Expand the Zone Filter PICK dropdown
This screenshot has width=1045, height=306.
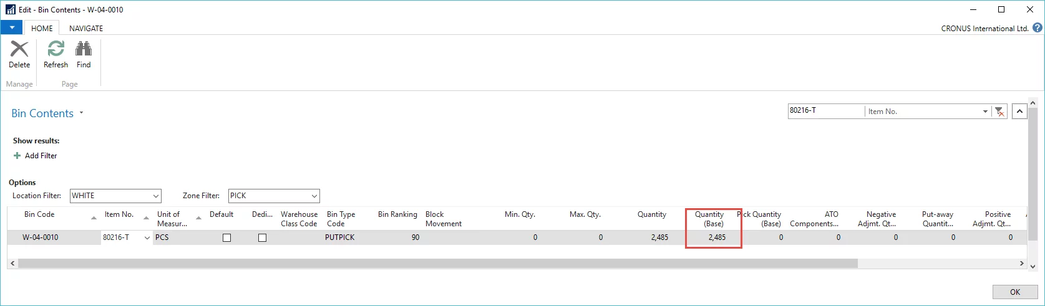coord(314,196)
